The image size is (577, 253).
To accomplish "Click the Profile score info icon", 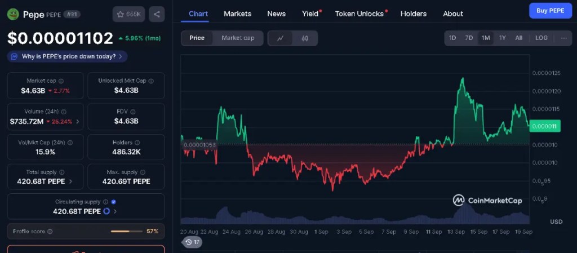I will tap(50, 232).
